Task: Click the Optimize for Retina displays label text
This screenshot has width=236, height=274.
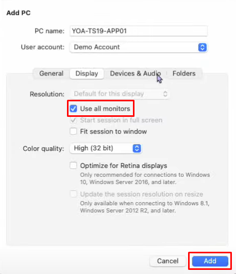Action: (124, 165)
